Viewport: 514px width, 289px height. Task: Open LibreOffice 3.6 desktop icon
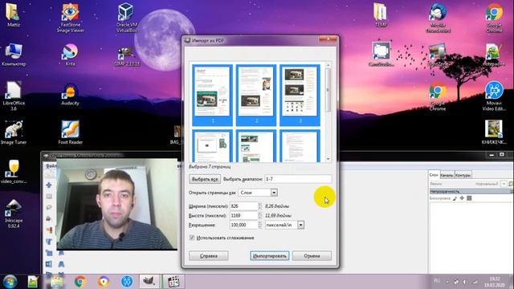(14, 96)
